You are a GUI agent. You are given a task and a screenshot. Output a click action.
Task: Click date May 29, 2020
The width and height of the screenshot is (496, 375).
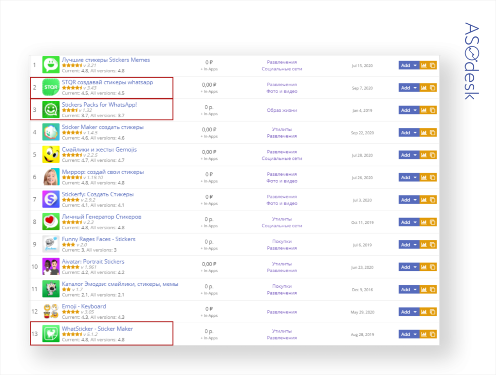pyautogui.click(x=362, y=312)
